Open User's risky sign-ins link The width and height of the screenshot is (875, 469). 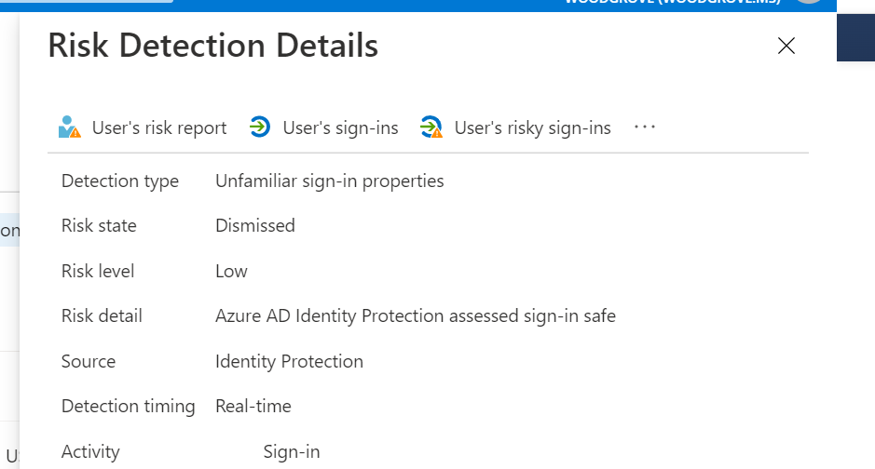coord(532,127)
